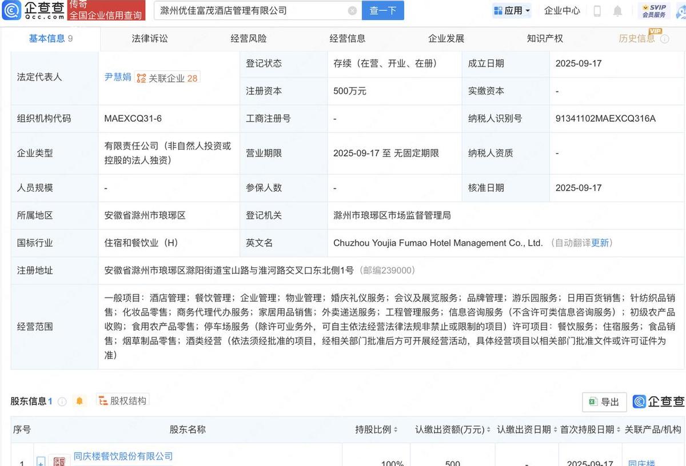Click 2025-09-17 至 无固定期限 business term
This screenshot has width=686, height=466.
386,153
